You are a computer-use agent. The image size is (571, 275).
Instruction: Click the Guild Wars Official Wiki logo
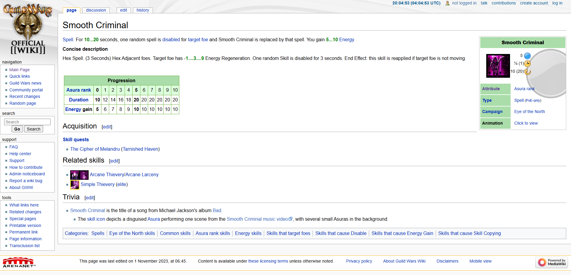pos(28,29)
